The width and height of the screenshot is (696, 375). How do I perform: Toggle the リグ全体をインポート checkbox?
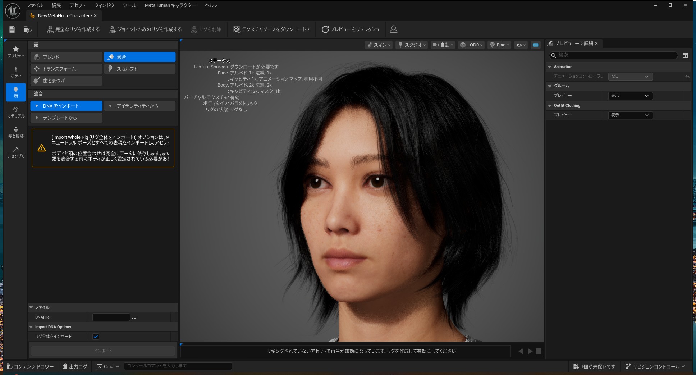(96, 337)
